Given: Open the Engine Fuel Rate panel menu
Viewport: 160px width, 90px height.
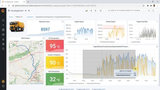Looking at the screenshot, I should (142, 22).
